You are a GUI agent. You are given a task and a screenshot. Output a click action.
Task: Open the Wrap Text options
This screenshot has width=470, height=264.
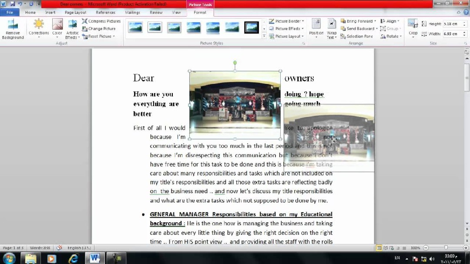332,29
